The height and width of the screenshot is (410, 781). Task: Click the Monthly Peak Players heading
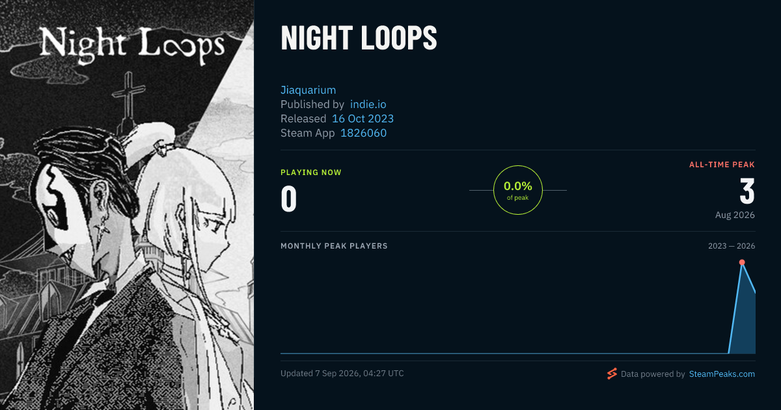tap(334, 246)
